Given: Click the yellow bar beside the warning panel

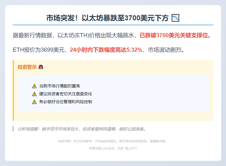Looking at the screenshot, I should point(13,90).
